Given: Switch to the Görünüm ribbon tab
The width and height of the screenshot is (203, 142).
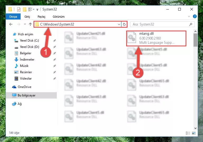Looking at the screenshot, I should (x=59, y=17).
